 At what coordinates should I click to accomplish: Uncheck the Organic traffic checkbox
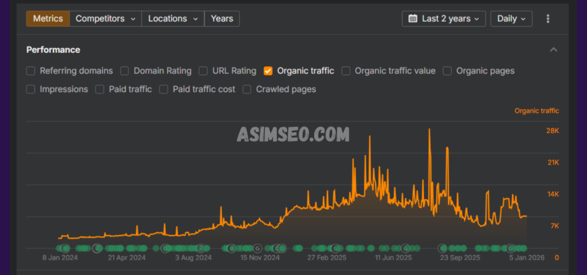coord(268,71)
